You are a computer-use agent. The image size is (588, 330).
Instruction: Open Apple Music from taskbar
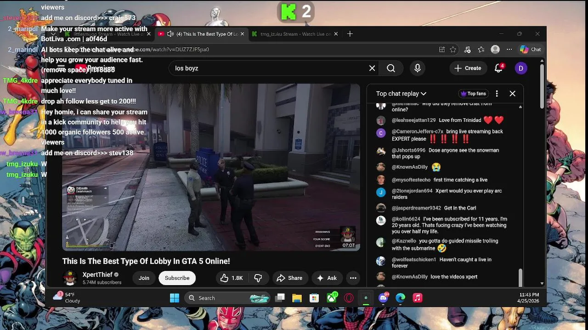(418, 298)
